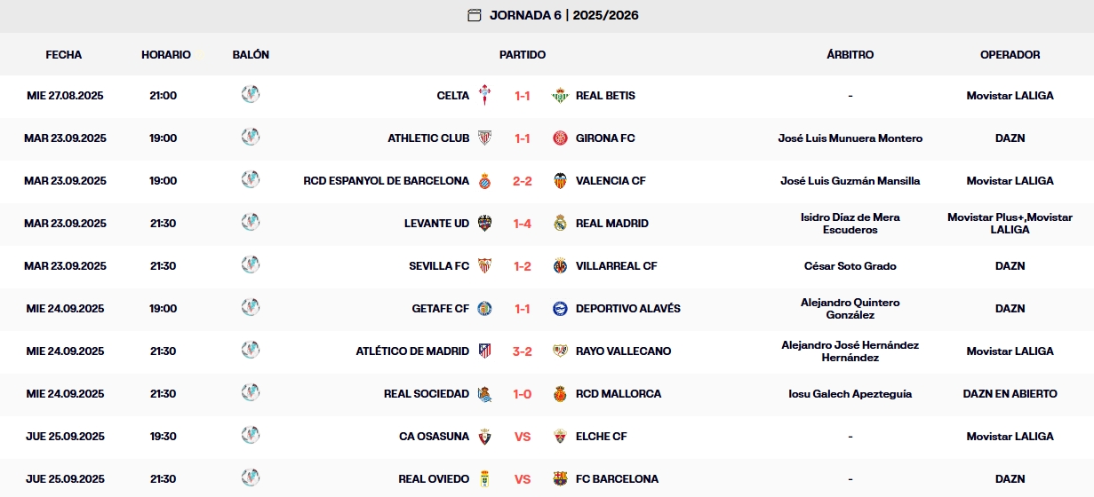The width and height of the screenshot is (1094, 497).
Task: Click the Villarreal CF yellow crest
Action: click(x=560, y=265)
